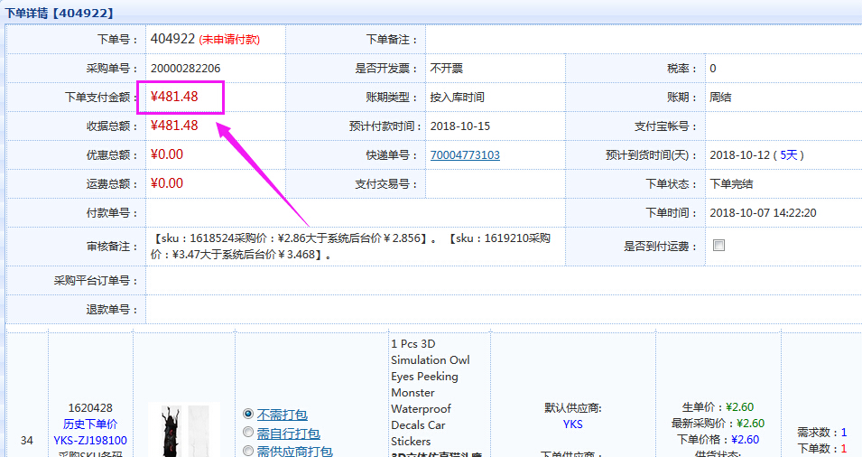Click the empty 下单备注 field cell
Image resolution: width=862 pixels, height=457 pixels.
644,39
